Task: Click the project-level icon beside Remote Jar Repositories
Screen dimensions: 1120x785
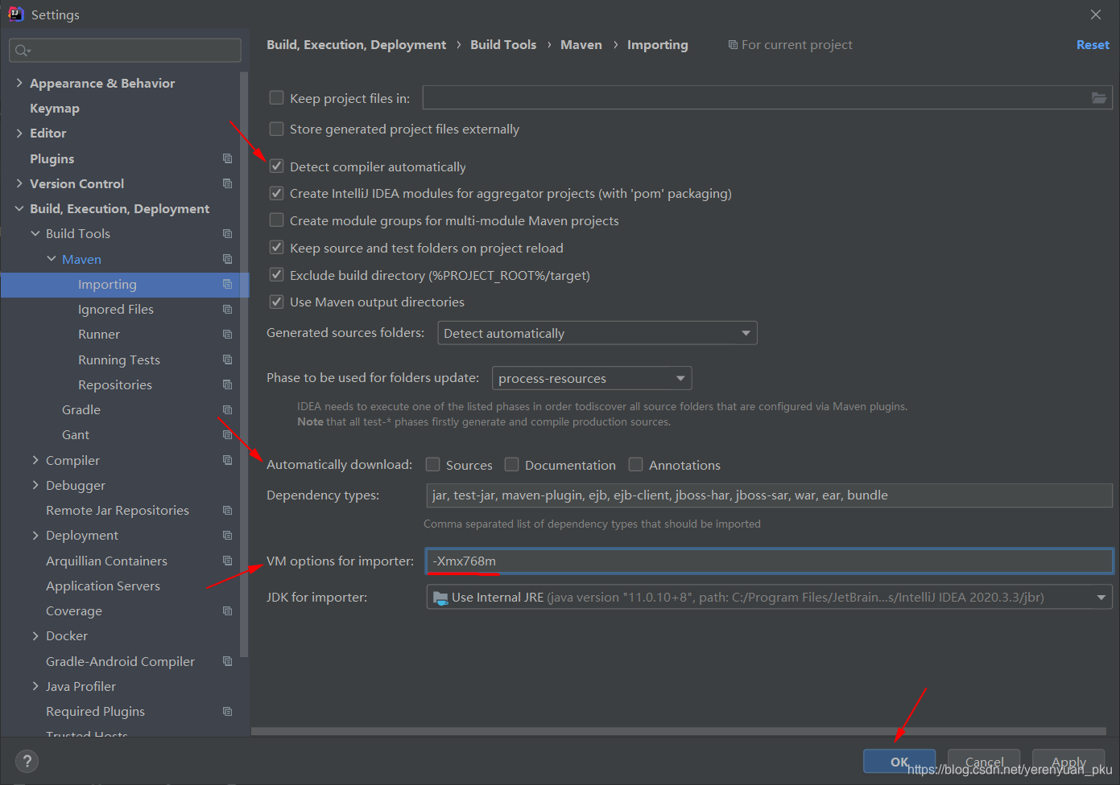Action: (x=227, y=510)
